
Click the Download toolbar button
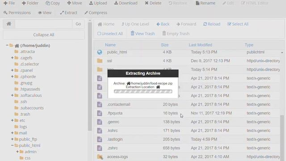click(126, 3)
